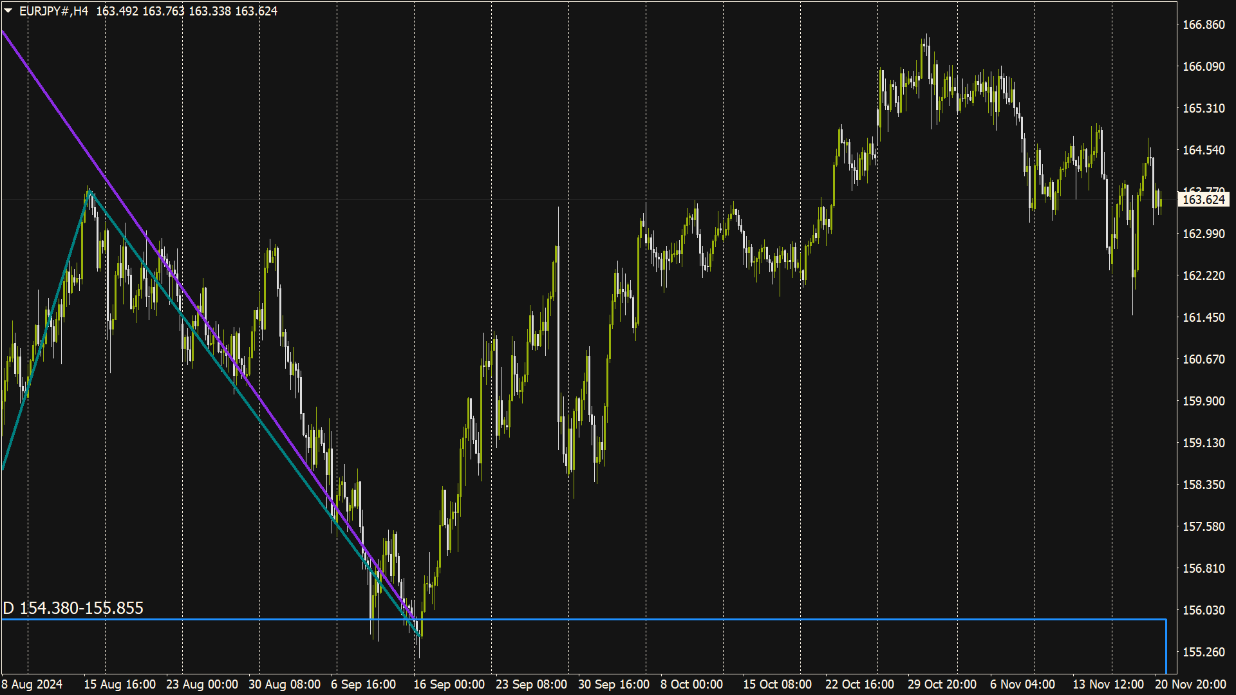Click the EURJPY#,H4 symbol title

pyautogui.click(x=54, y=11)
